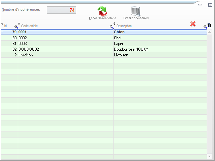Click the scrollbar down arrow
This screenshot has width=215, height=161.
click(209, 156)
